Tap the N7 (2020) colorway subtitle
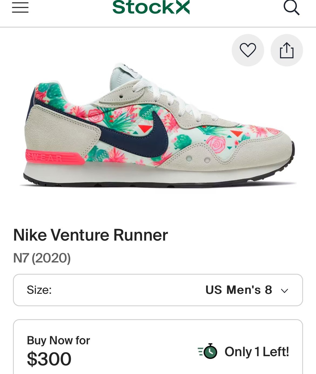The height and width of the screenshot is (374, 316). tap(42, 258)
